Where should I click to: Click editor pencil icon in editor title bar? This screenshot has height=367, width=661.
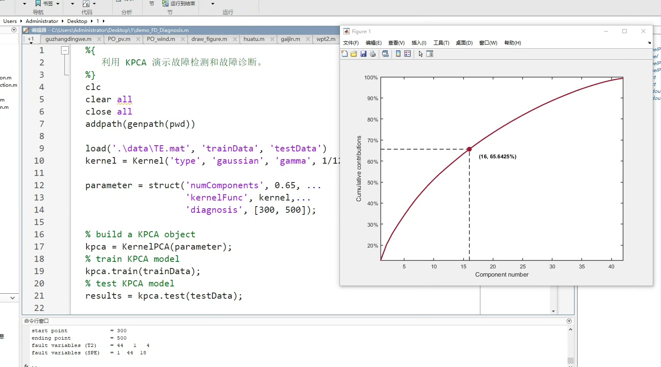pyautogui.click(x=26, y=30)
